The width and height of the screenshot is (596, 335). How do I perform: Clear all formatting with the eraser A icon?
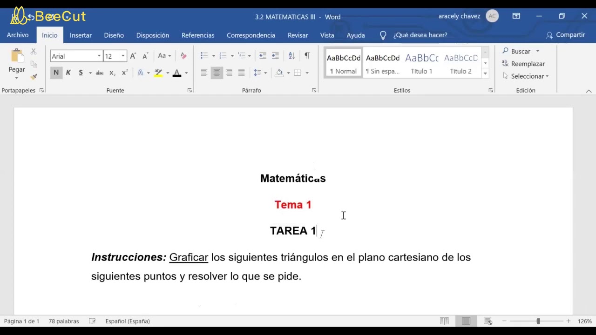coord(183,56)
